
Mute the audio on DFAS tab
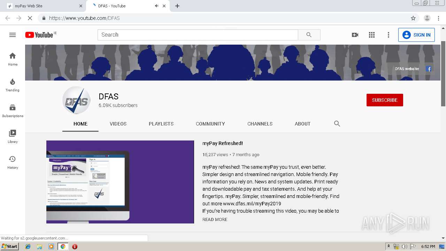tap(156, 6)
